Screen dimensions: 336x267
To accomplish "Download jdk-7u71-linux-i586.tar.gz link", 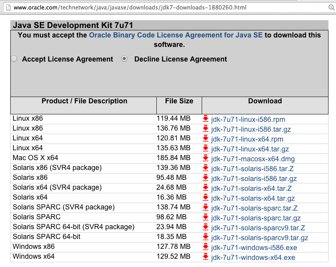I will click(x=251, y=129).
